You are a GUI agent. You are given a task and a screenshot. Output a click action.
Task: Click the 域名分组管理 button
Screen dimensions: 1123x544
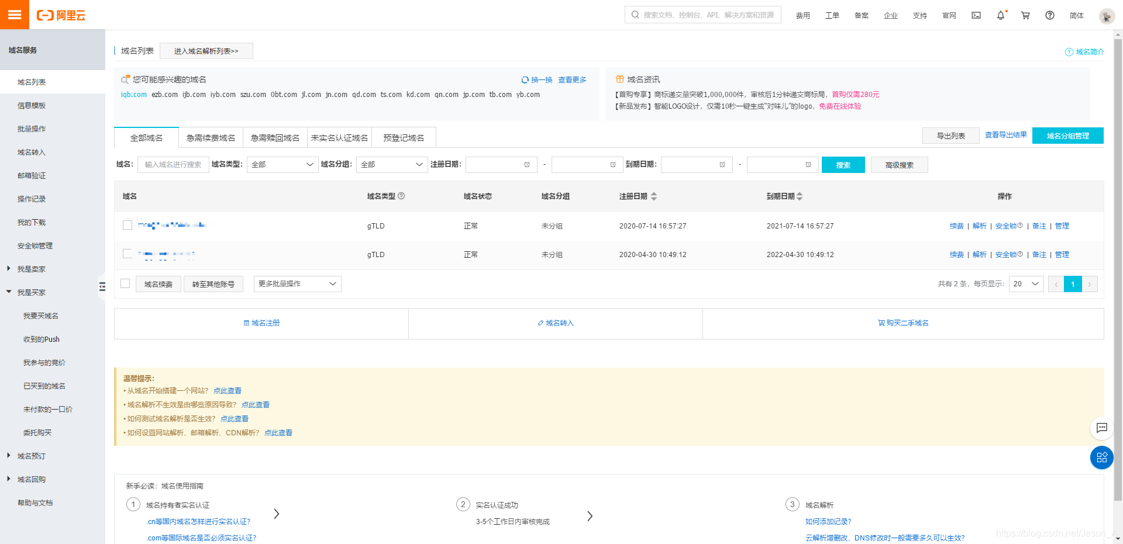point(1067,136)
